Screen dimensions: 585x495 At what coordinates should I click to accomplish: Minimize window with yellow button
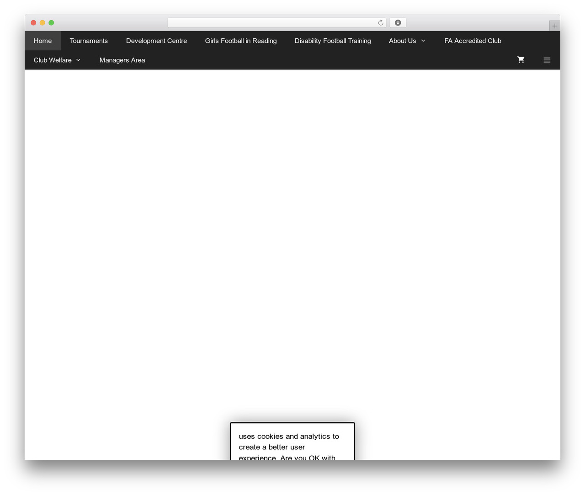[43, 23]
